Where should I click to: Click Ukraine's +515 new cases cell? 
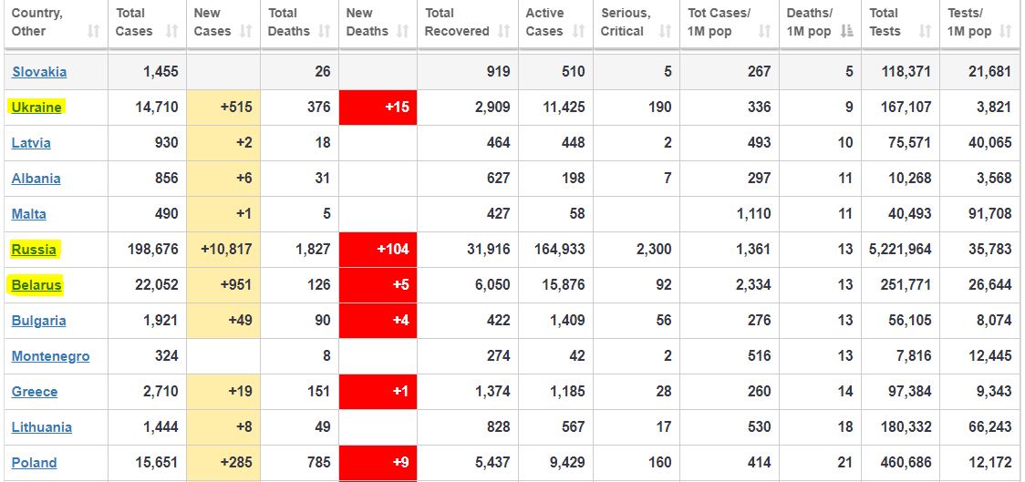pos(223,108)
